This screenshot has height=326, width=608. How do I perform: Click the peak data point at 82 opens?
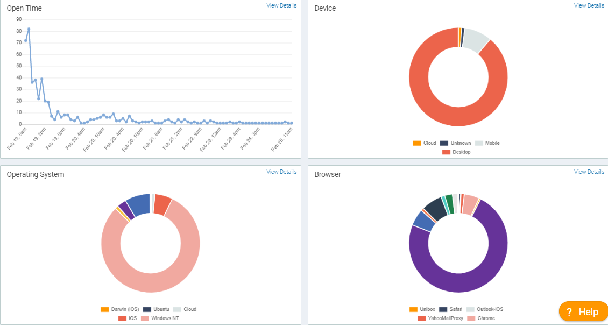29,29
